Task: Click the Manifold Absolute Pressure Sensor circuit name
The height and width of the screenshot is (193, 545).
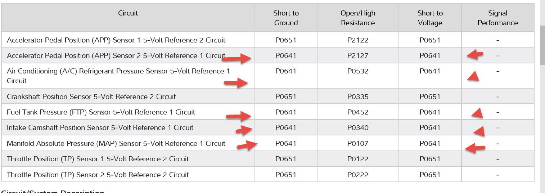Action: point(116,143)
